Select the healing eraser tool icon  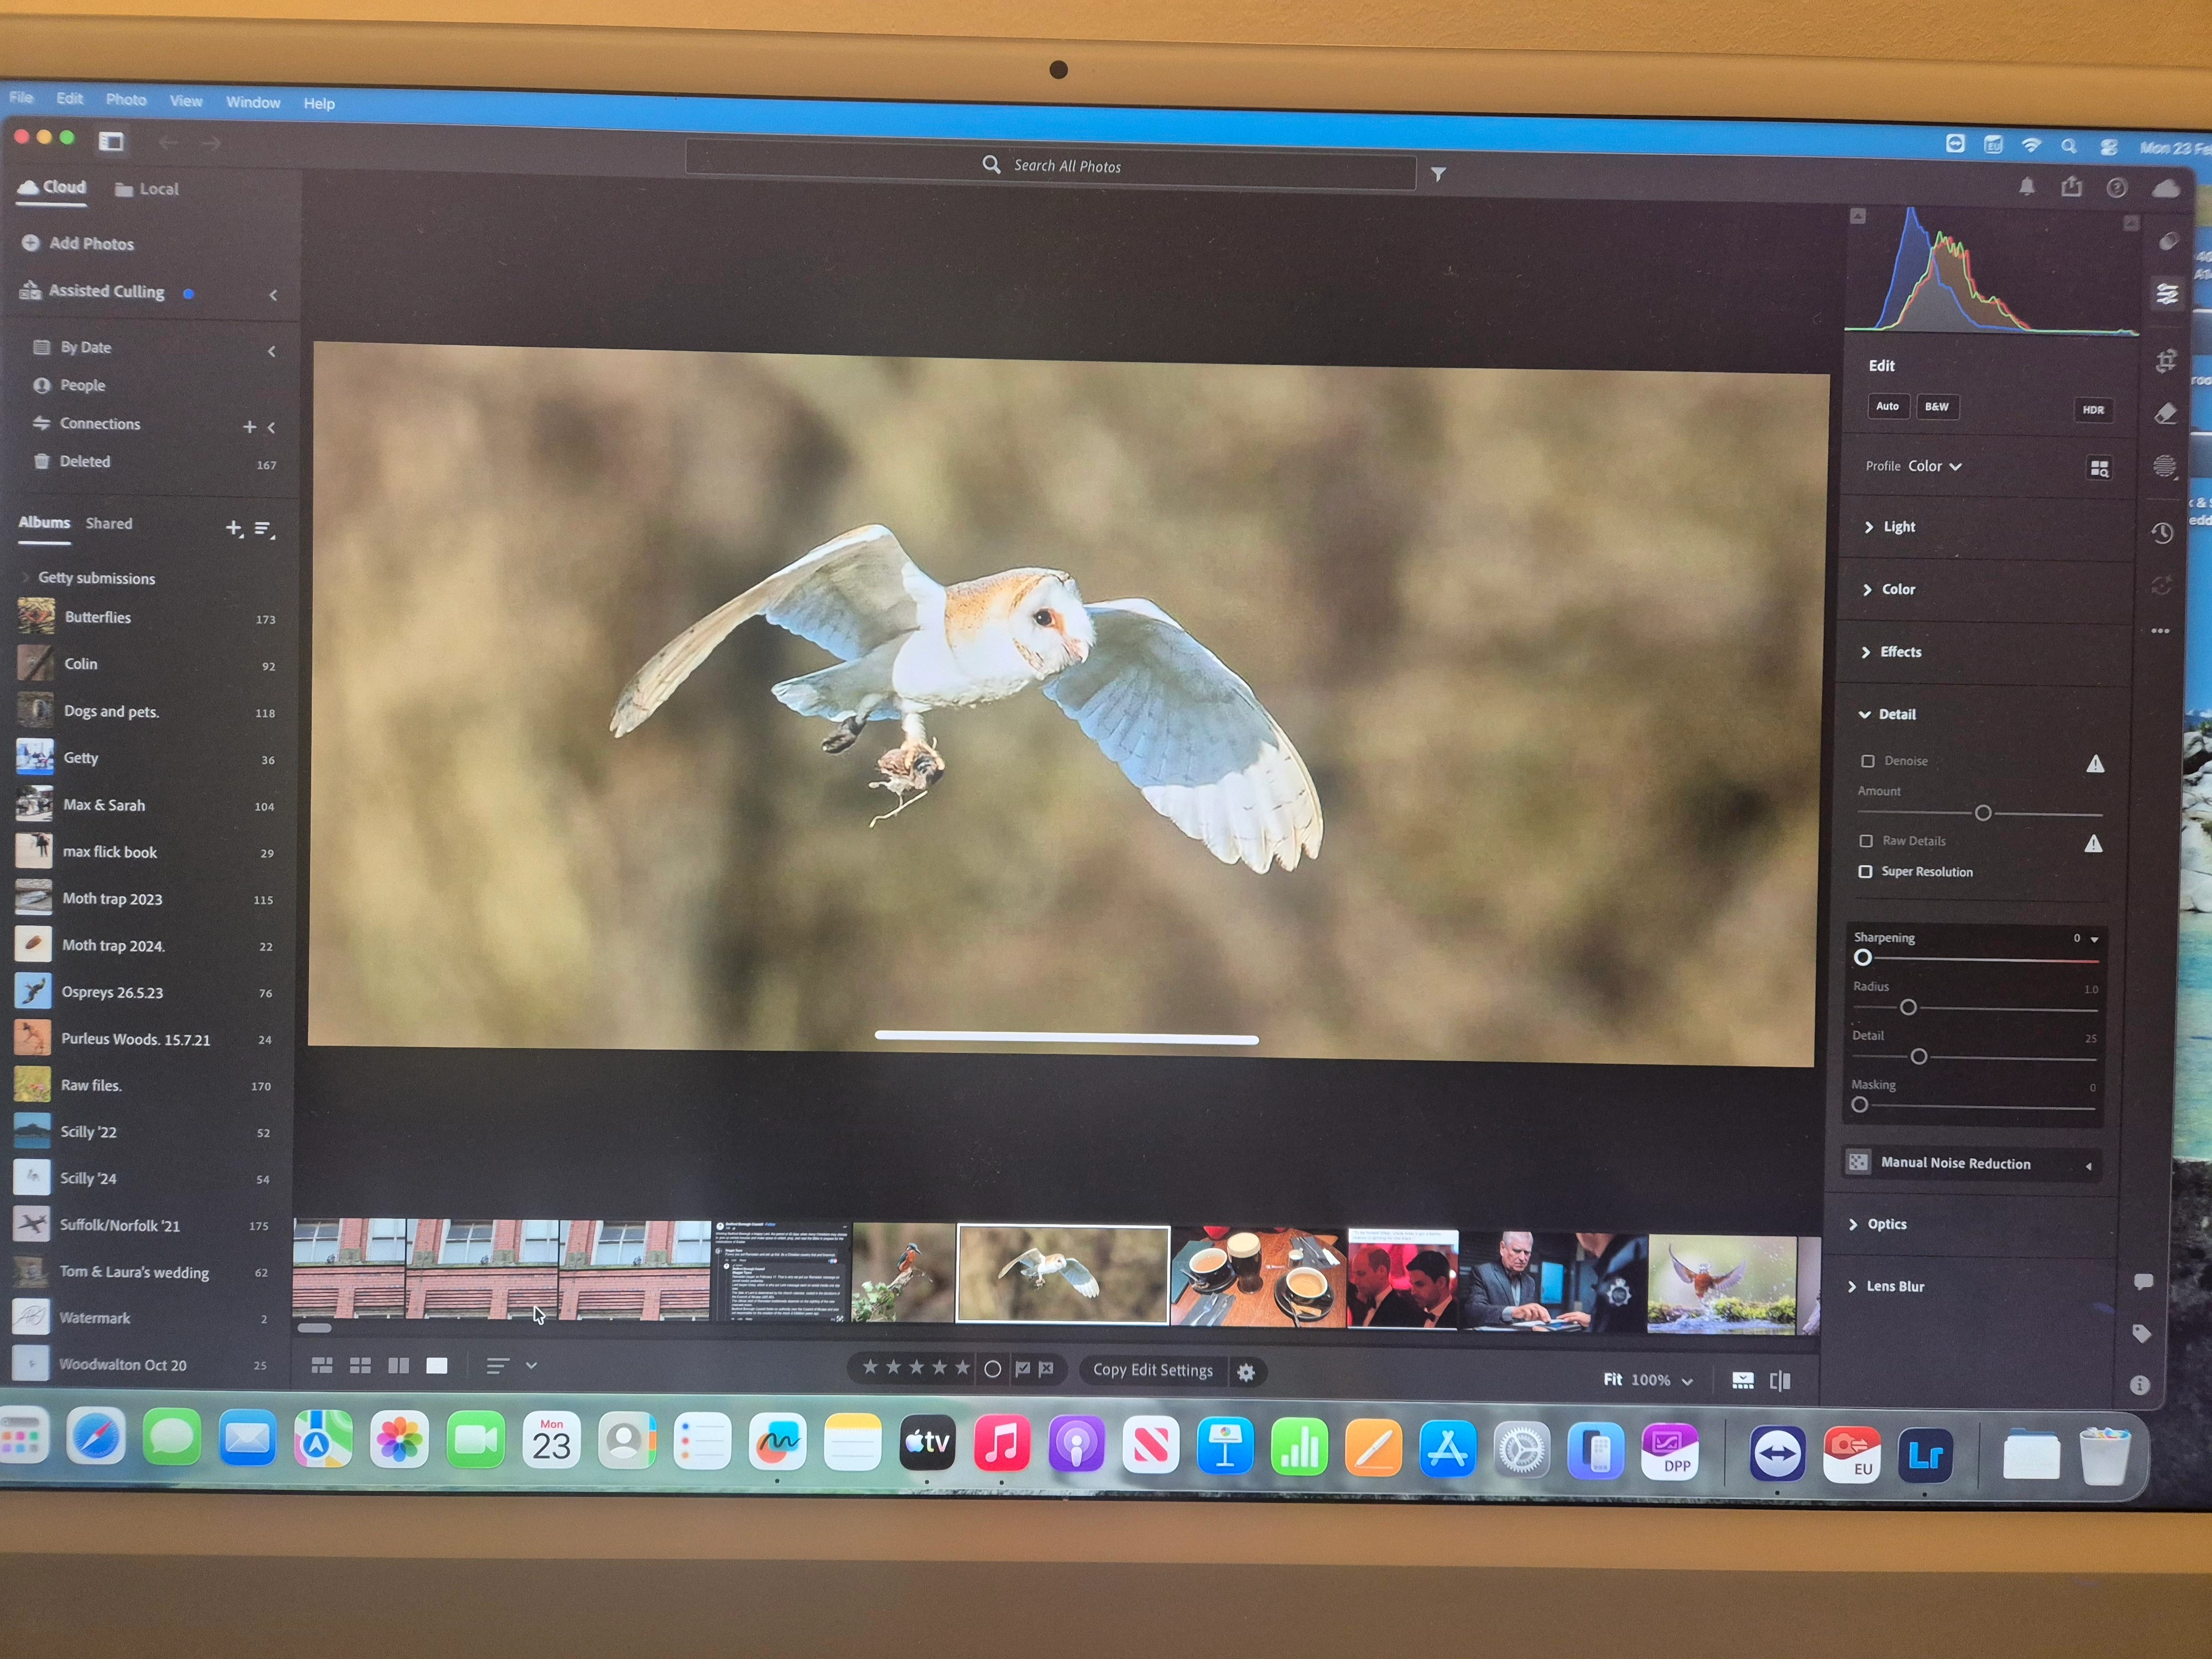pos(2166,414)
